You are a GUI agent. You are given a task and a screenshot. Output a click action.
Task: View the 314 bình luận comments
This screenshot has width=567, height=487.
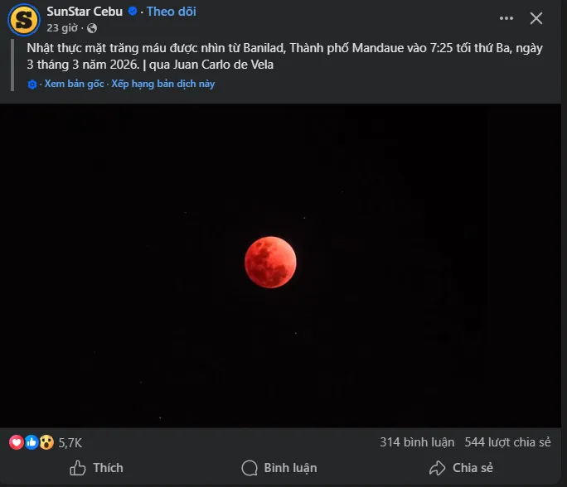[x=417, y=442]
